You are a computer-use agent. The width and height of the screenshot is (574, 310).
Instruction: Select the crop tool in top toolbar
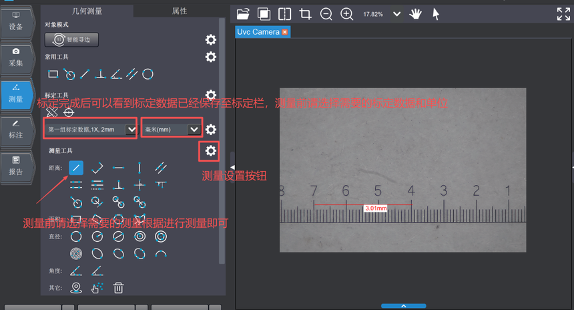point(305,13)
